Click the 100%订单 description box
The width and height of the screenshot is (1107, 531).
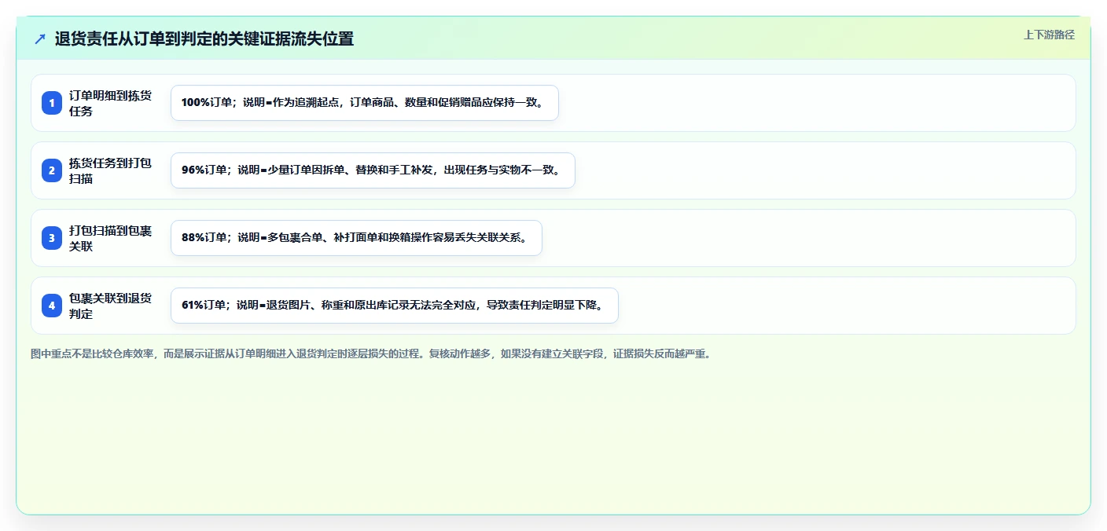click(365, 103)
